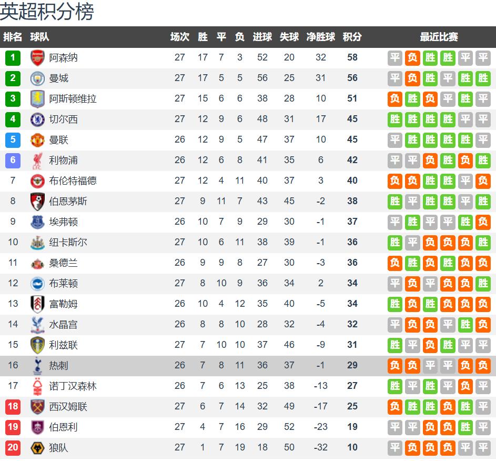496x461 pixels.
Task: Open the 布伦特福德 team page link
Action: coord(73,181)
